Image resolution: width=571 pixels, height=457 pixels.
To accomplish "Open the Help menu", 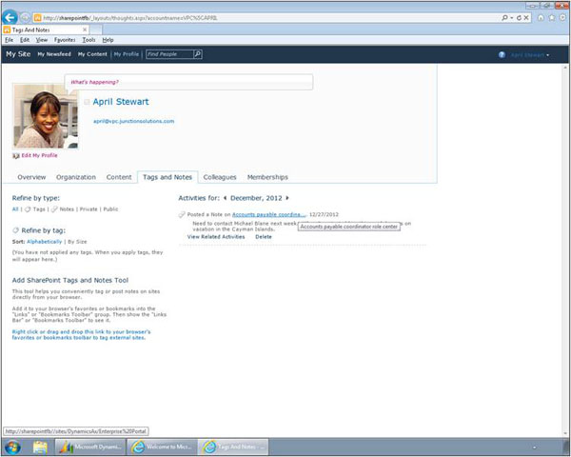I will (x=108, y=40).
